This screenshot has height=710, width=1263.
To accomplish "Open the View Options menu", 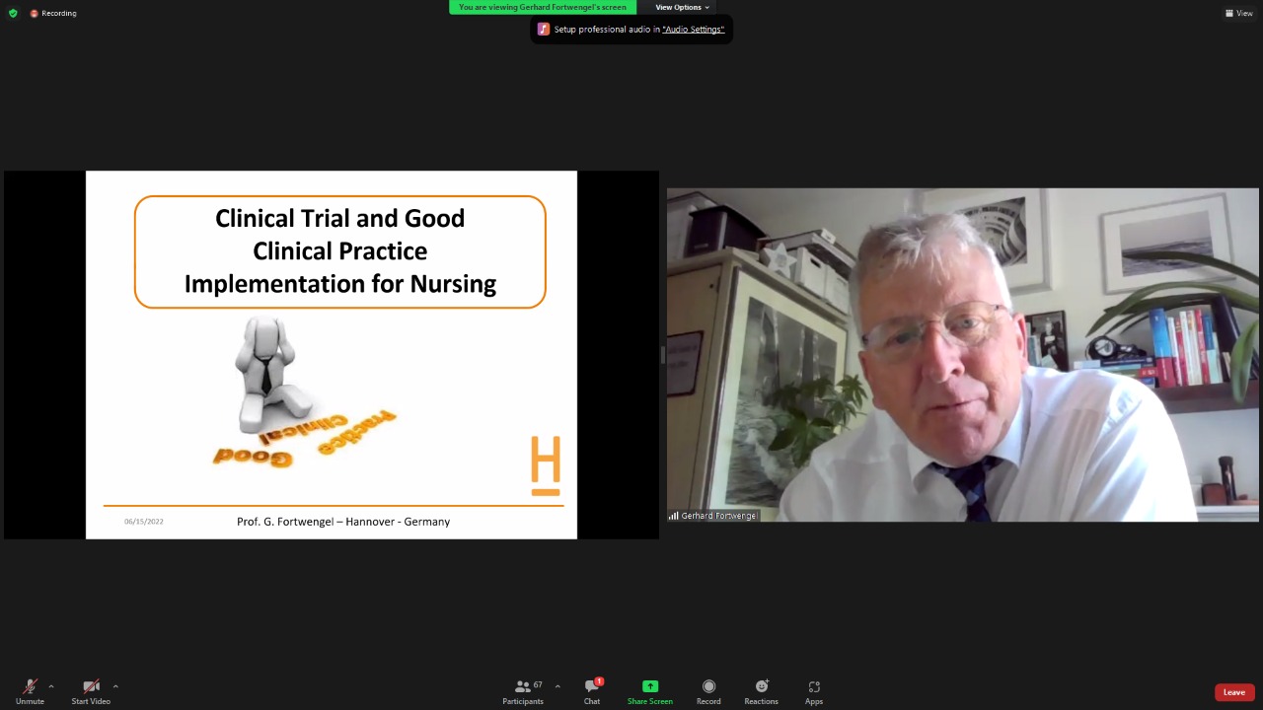I will pos(682,7).
